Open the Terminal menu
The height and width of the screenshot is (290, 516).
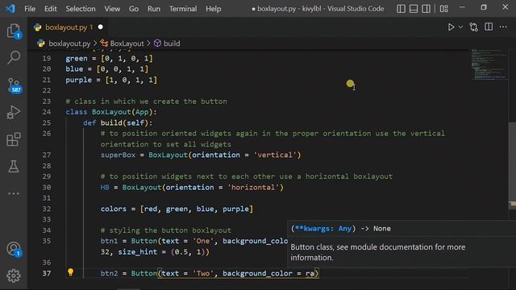click(x=183, y=9)
